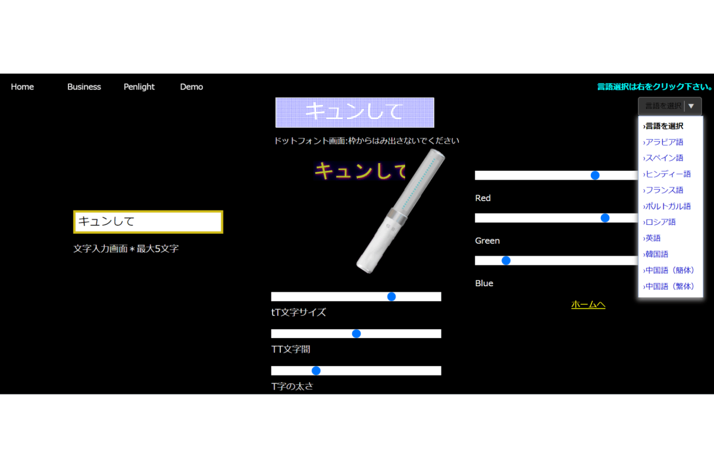Screen dimensions: 714x476
Task: Click the T字の太さ slider handle
Action: coord(316,371)
